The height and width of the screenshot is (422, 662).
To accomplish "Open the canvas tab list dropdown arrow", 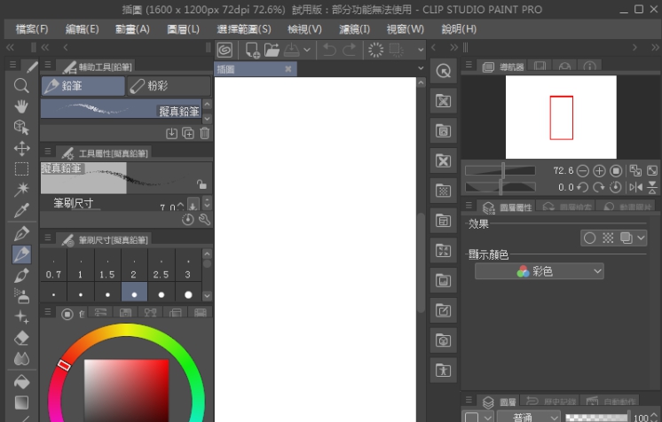I will [421, 68].
